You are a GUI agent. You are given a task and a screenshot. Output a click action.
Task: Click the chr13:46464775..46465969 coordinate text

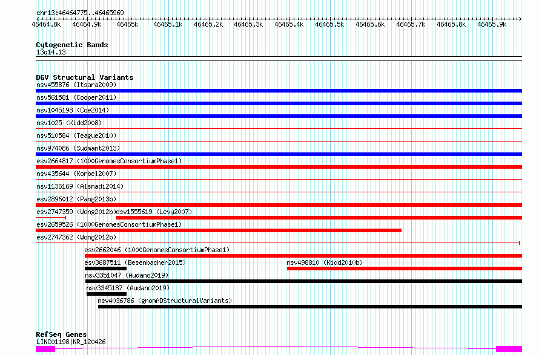pyautogui.click(x=80, y=13)
